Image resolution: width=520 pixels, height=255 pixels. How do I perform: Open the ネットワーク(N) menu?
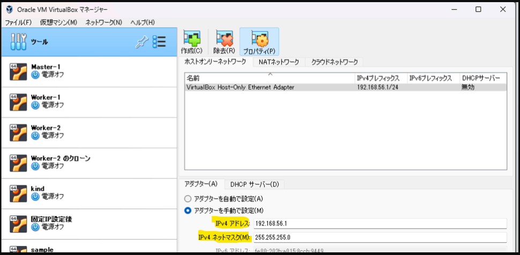click(x=104, y=22)
